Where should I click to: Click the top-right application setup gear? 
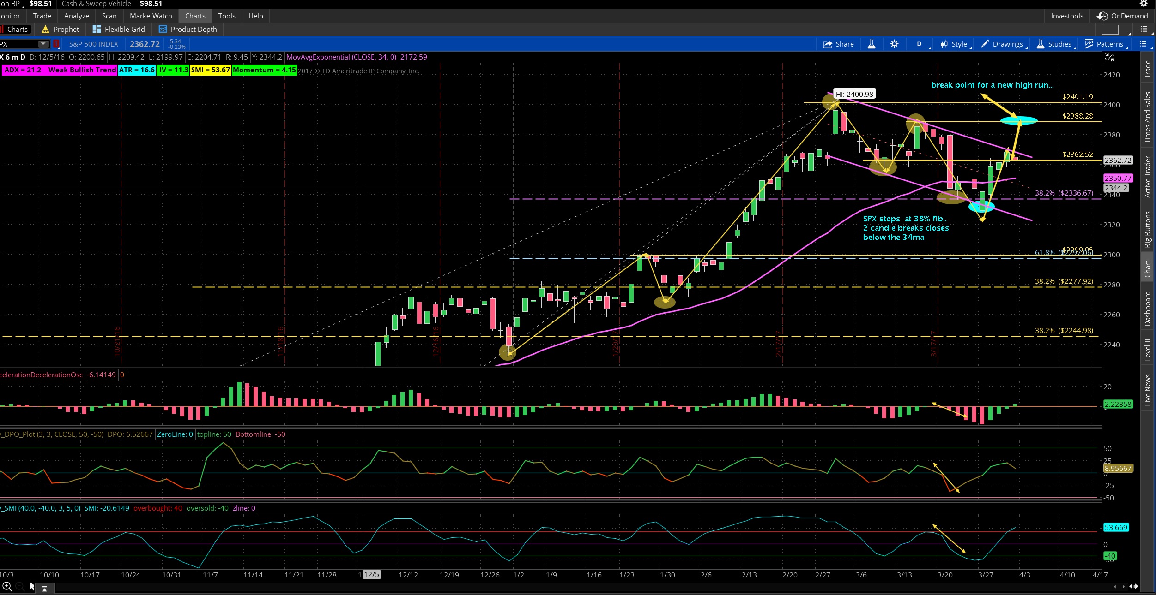1144,4
